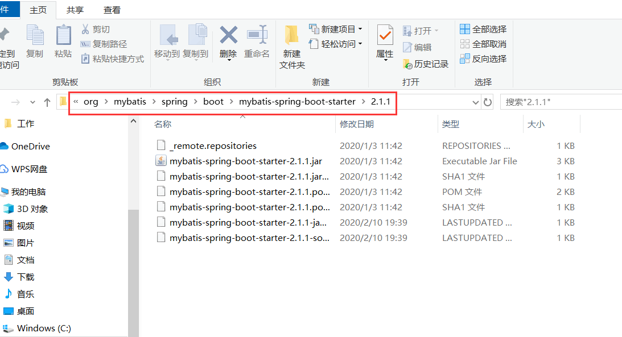Click the Edit (编辑) ribbon button

pos(417,47)
